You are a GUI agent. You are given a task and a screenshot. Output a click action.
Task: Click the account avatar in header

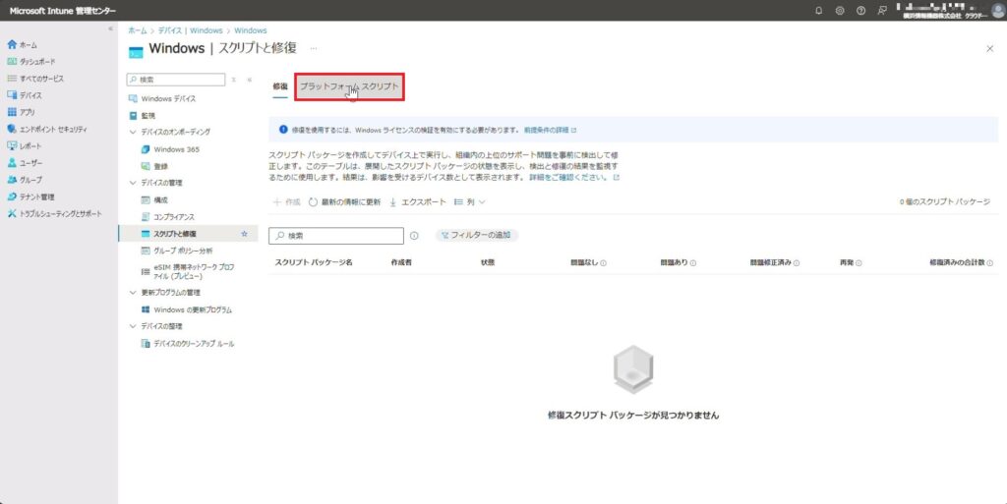coord(998,11)
